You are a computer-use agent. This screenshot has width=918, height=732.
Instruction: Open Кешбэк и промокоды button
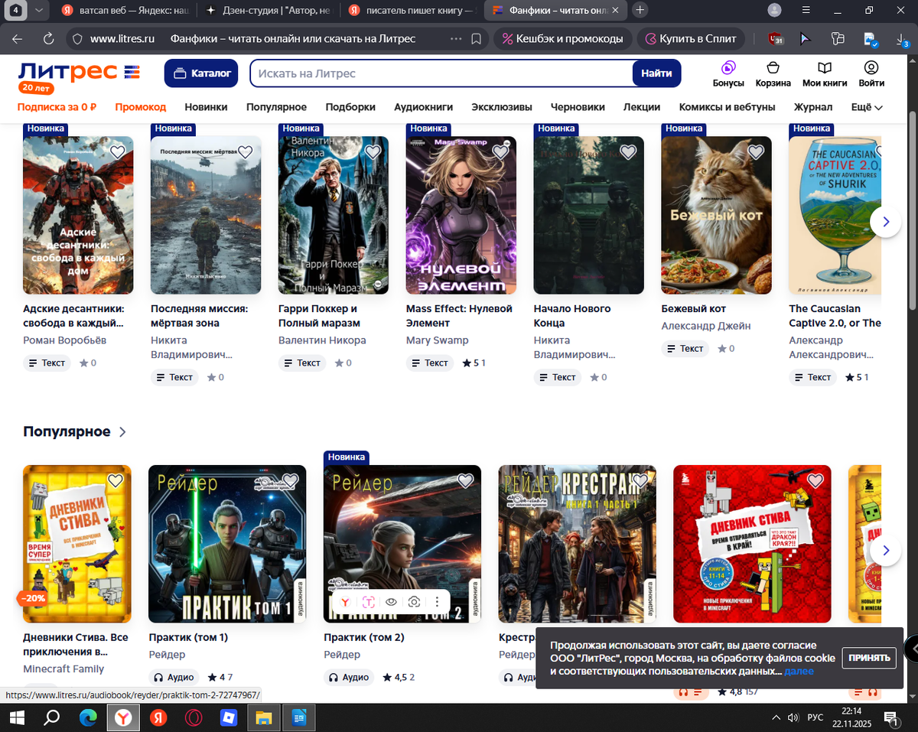click(x=562, y=38)
